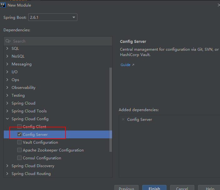Screen dimensions: 220x190
Task: Select Spring Cloud Discovery row label
Action: (33, 166)
